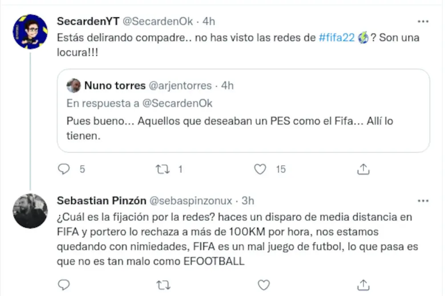Click the 4h timestamp on SecardenYT's tweet

(209, 21)
